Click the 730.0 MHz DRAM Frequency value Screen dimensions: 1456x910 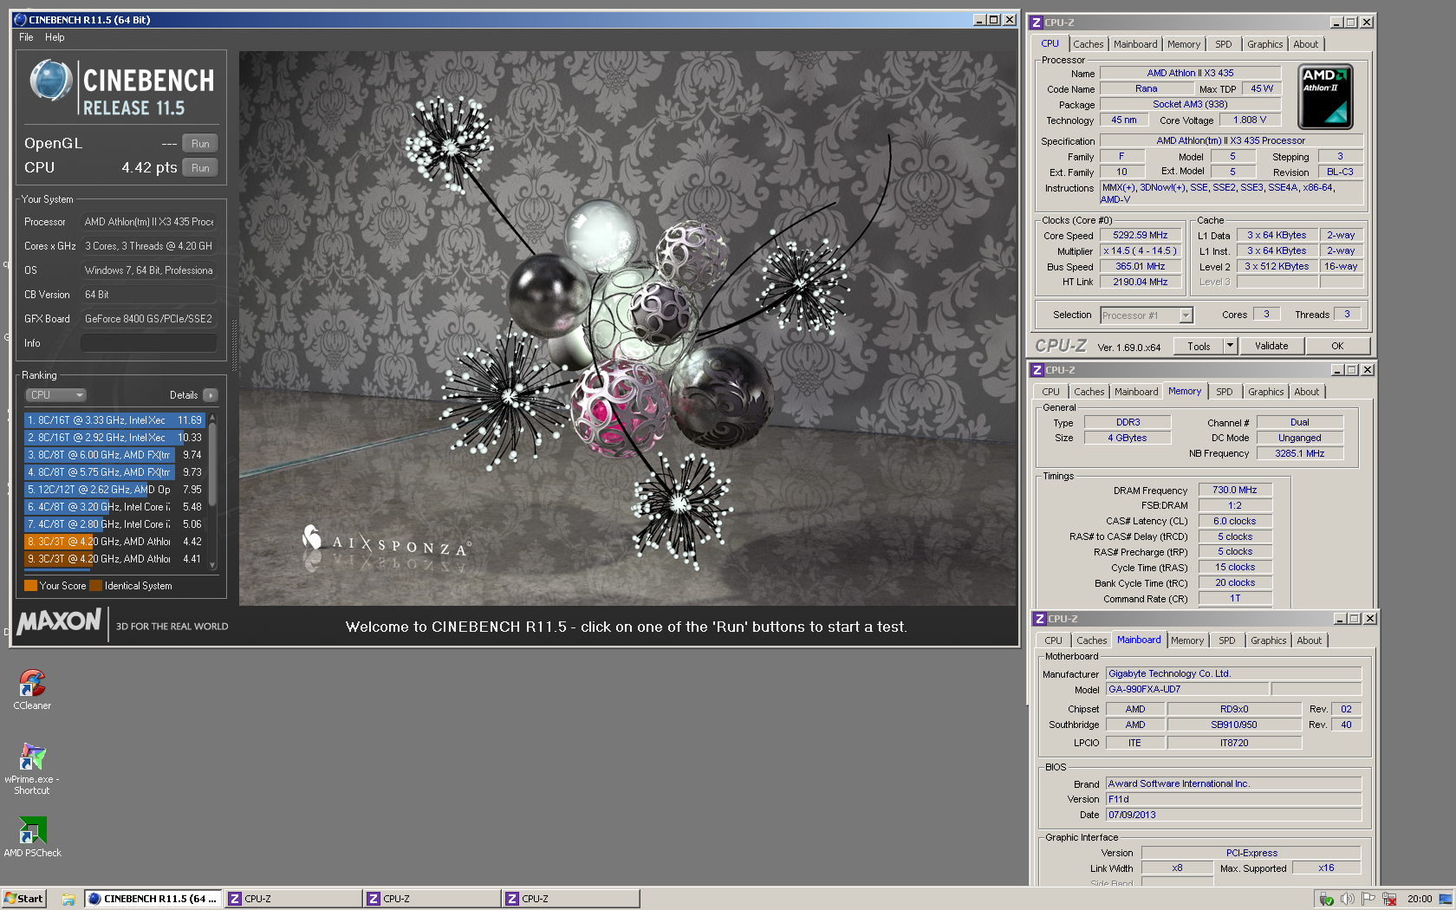1234,491
